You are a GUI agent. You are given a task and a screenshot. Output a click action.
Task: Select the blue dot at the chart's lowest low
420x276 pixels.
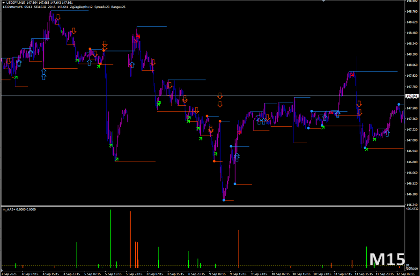(x=224, y=200)
